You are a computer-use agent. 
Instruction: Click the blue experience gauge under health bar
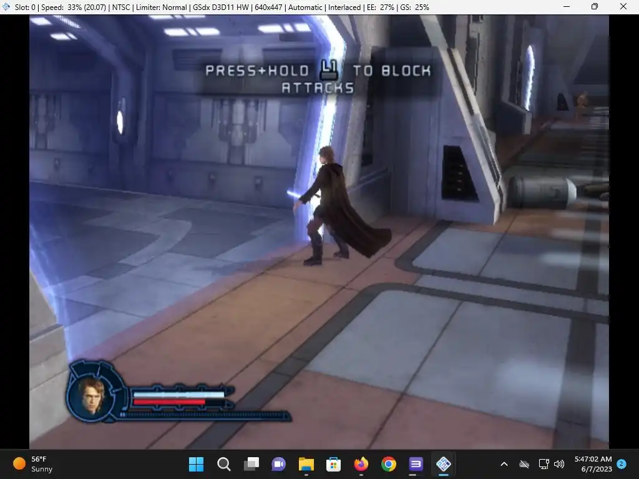tap(205, 415)
